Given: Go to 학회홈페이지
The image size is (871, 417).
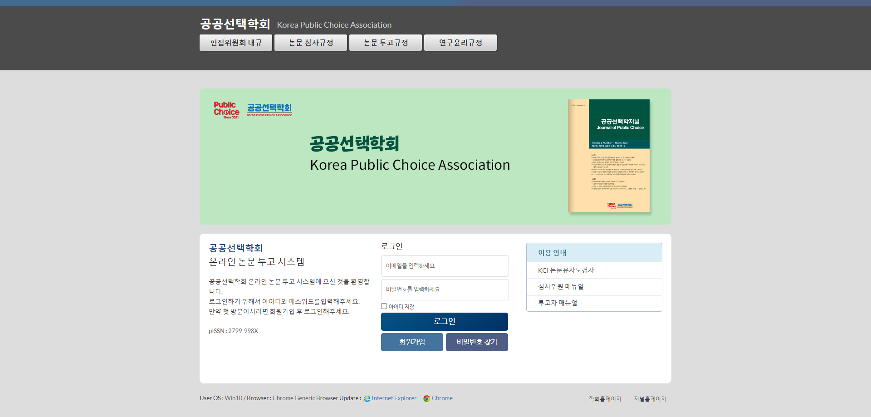Looking at the screenshot, I should (x=605, y=399).
